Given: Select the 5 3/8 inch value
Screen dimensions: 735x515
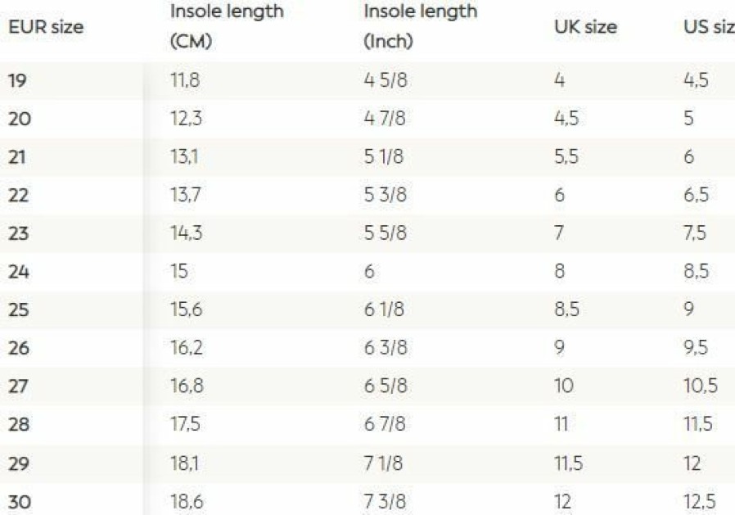Looking at the screenshot, I should coord(386,195).
